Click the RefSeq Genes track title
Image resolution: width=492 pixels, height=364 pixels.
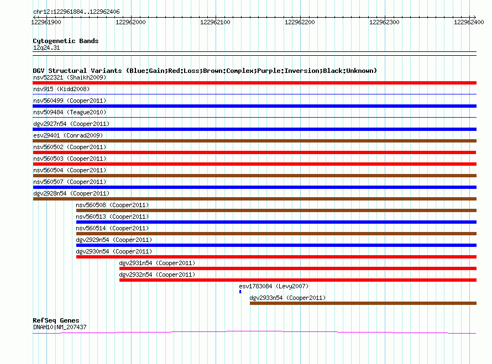56,320
